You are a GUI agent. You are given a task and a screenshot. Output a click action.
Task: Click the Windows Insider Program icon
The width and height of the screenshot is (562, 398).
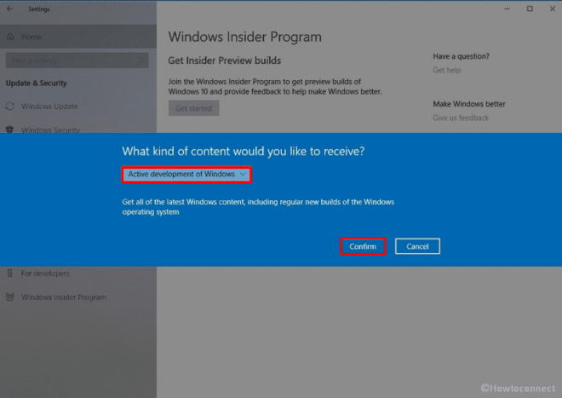point(10,297)
